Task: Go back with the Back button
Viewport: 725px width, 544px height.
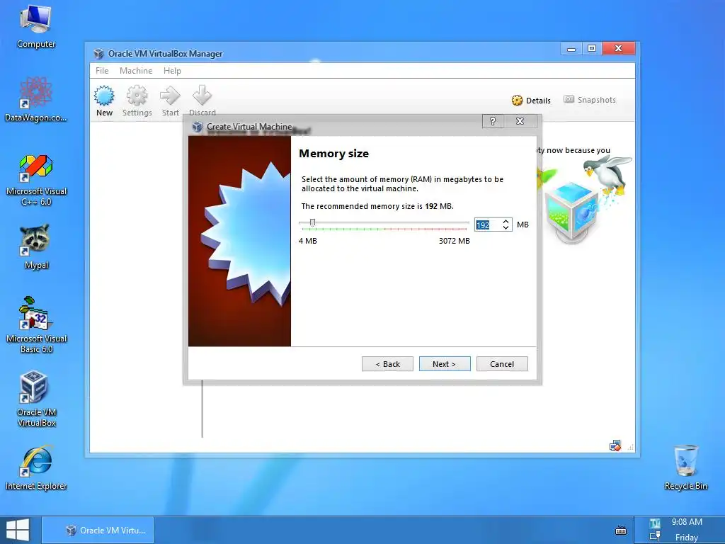Action: 387,364
